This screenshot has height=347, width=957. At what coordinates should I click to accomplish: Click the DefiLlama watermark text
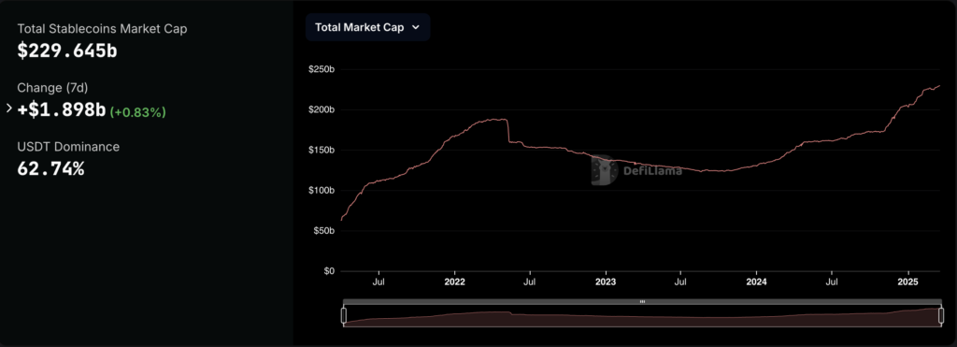[x=651, y=170]
